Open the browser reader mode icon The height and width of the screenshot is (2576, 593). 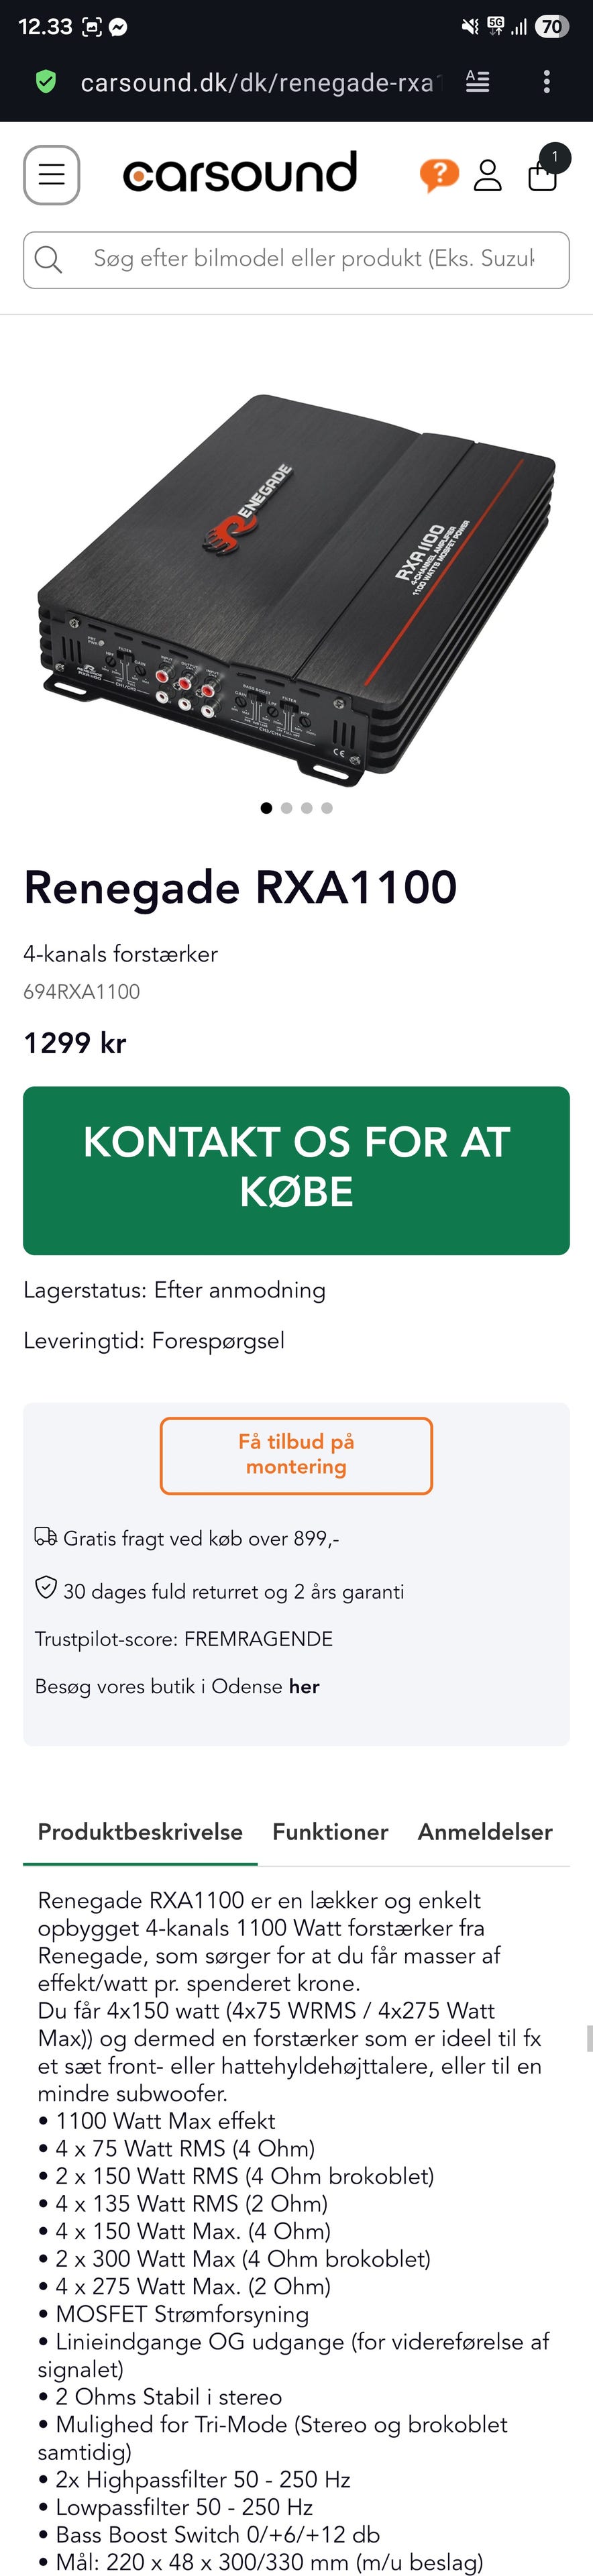[478, 82]
